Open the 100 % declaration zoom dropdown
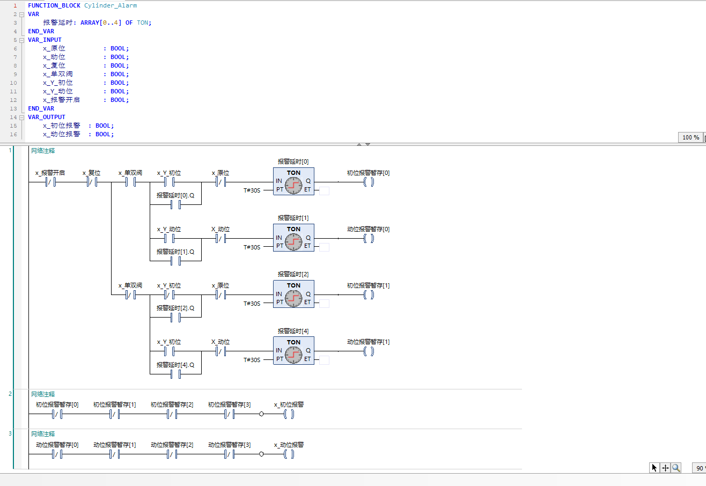706x486 pixels. tap(691, 137)
